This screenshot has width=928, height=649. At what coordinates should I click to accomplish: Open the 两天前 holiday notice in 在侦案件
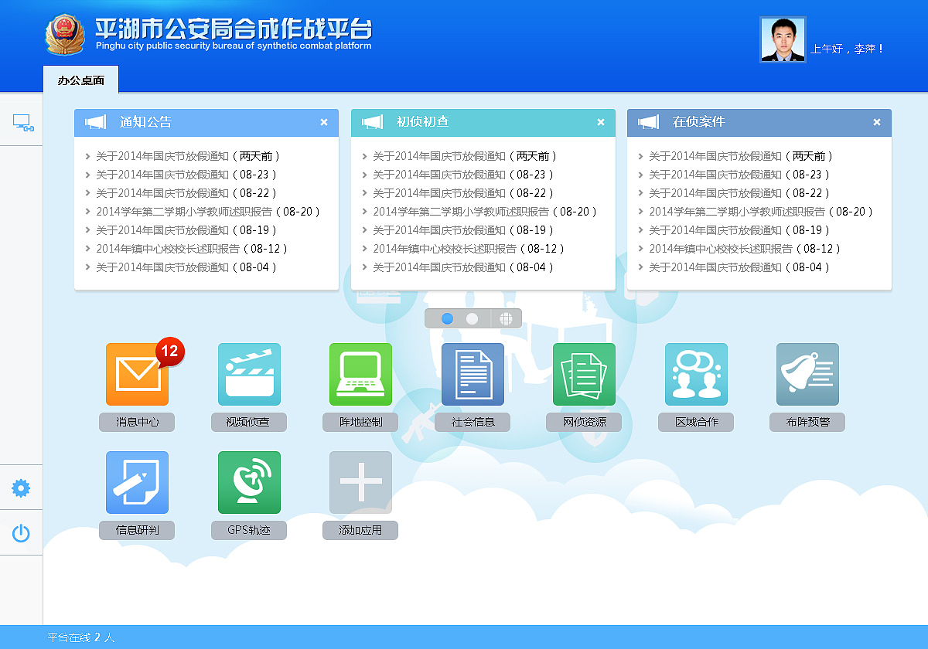(x=754, y=155)
